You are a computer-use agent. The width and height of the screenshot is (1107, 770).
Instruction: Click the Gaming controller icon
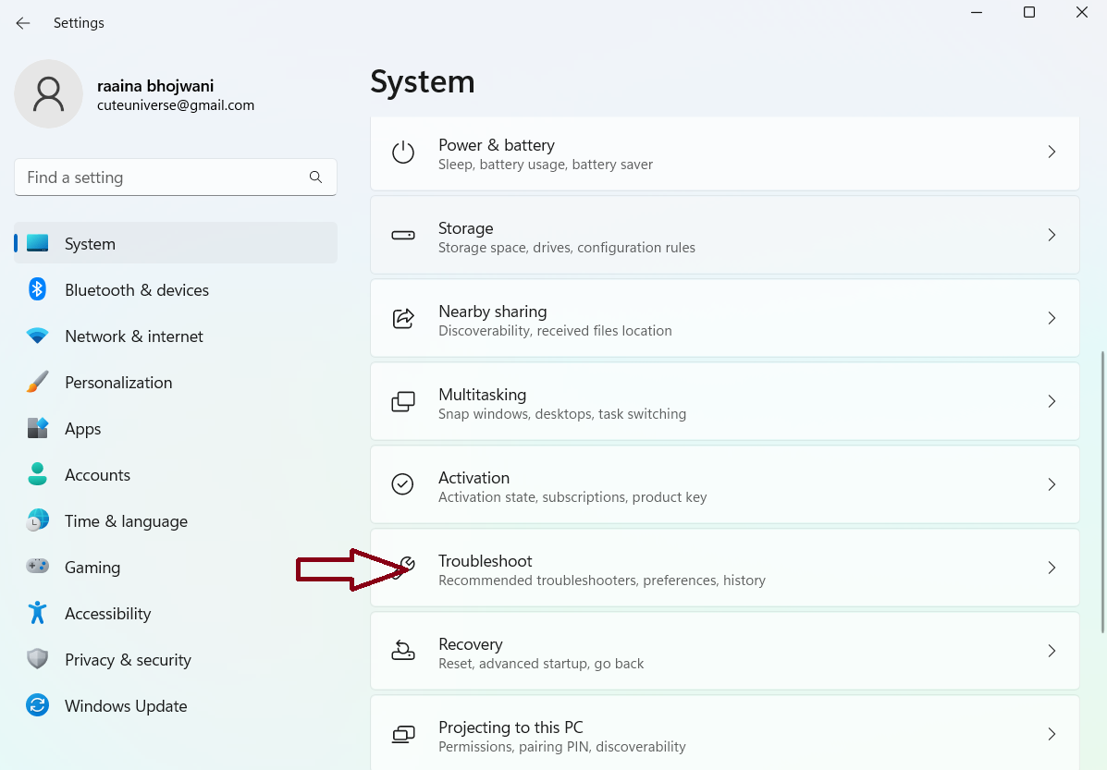click(37, 568)
